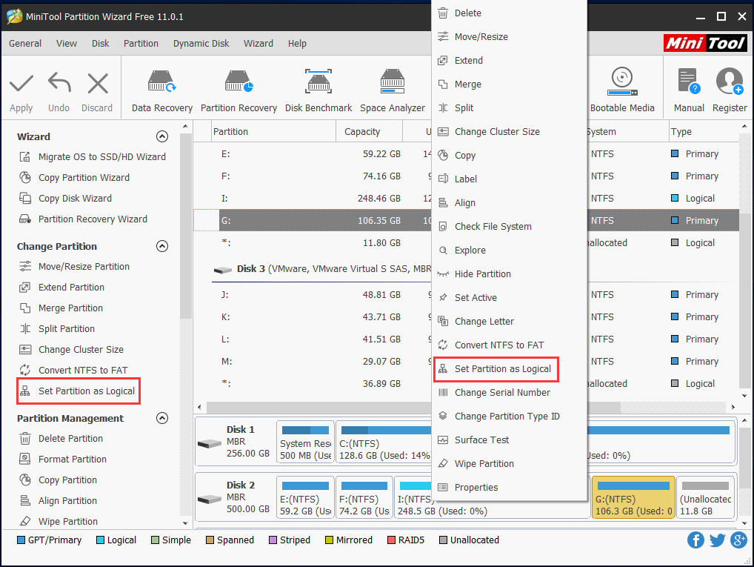Start Partition Recovery Wizard in sidebar
The image size is (754, 567).
(83, 219)
